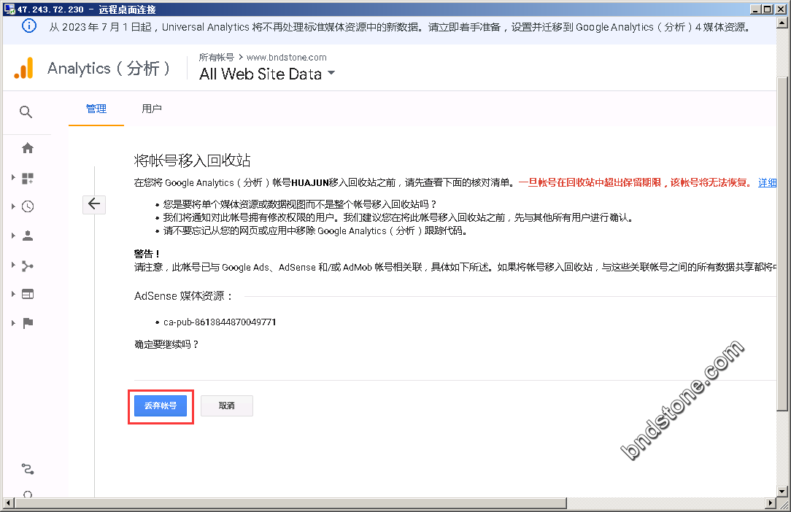Click the AdSense 媒体资源 label

[183, 296]
